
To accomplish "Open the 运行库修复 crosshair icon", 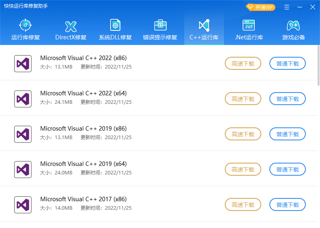I will point(25,25).
